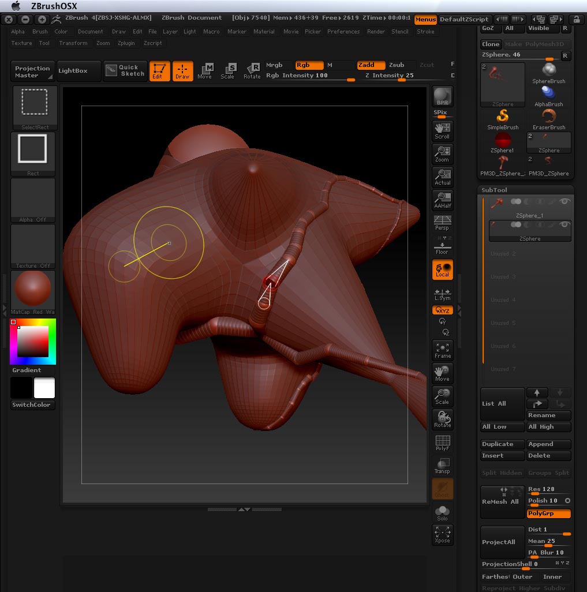The width and height of the screenshot is (587, 592).
Task: Click the right-panel Scale view icon
Action: click(x=442, y=397)
